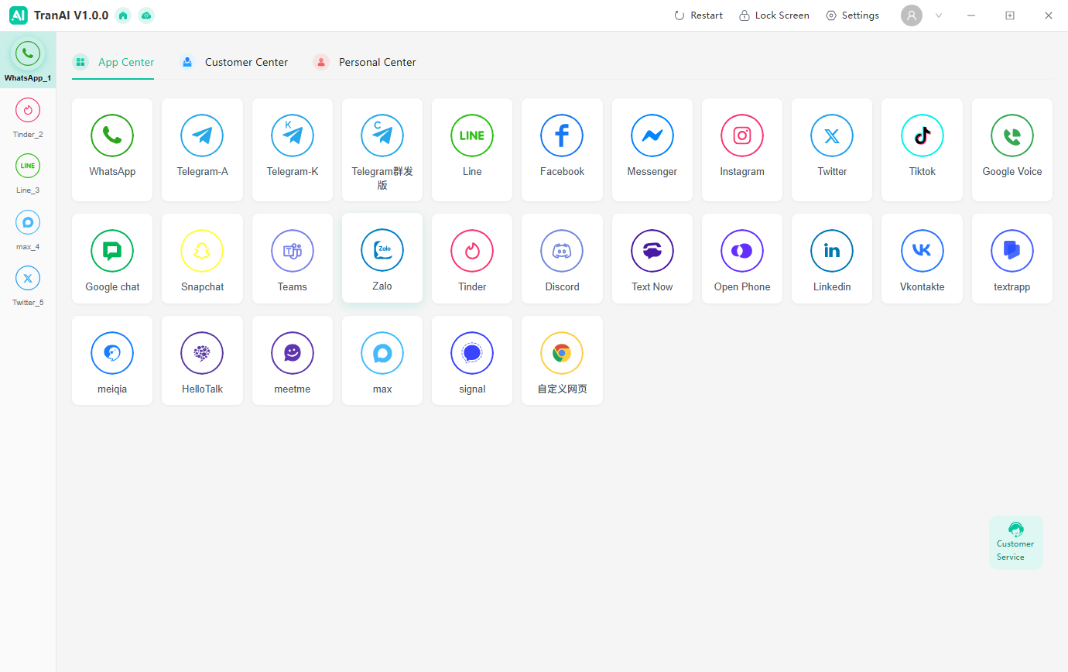This screenshot has width=1068, height=672.
Task: Open the Customer Center tab
Action: pyautogui.click(x=234, y=62)
